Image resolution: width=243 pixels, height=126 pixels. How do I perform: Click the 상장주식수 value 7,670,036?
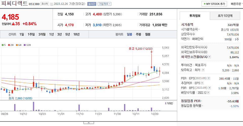click(233, 35)
